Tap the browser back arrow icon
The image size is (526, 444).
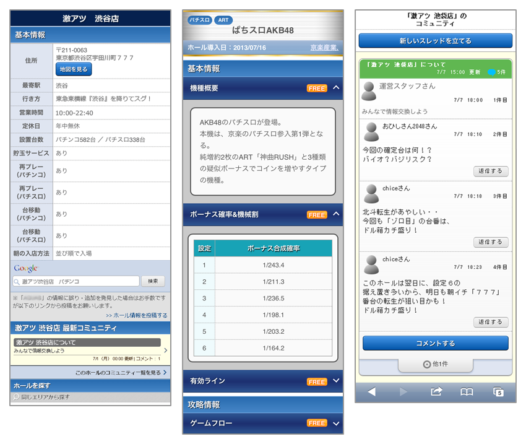(x=371, y=391)
